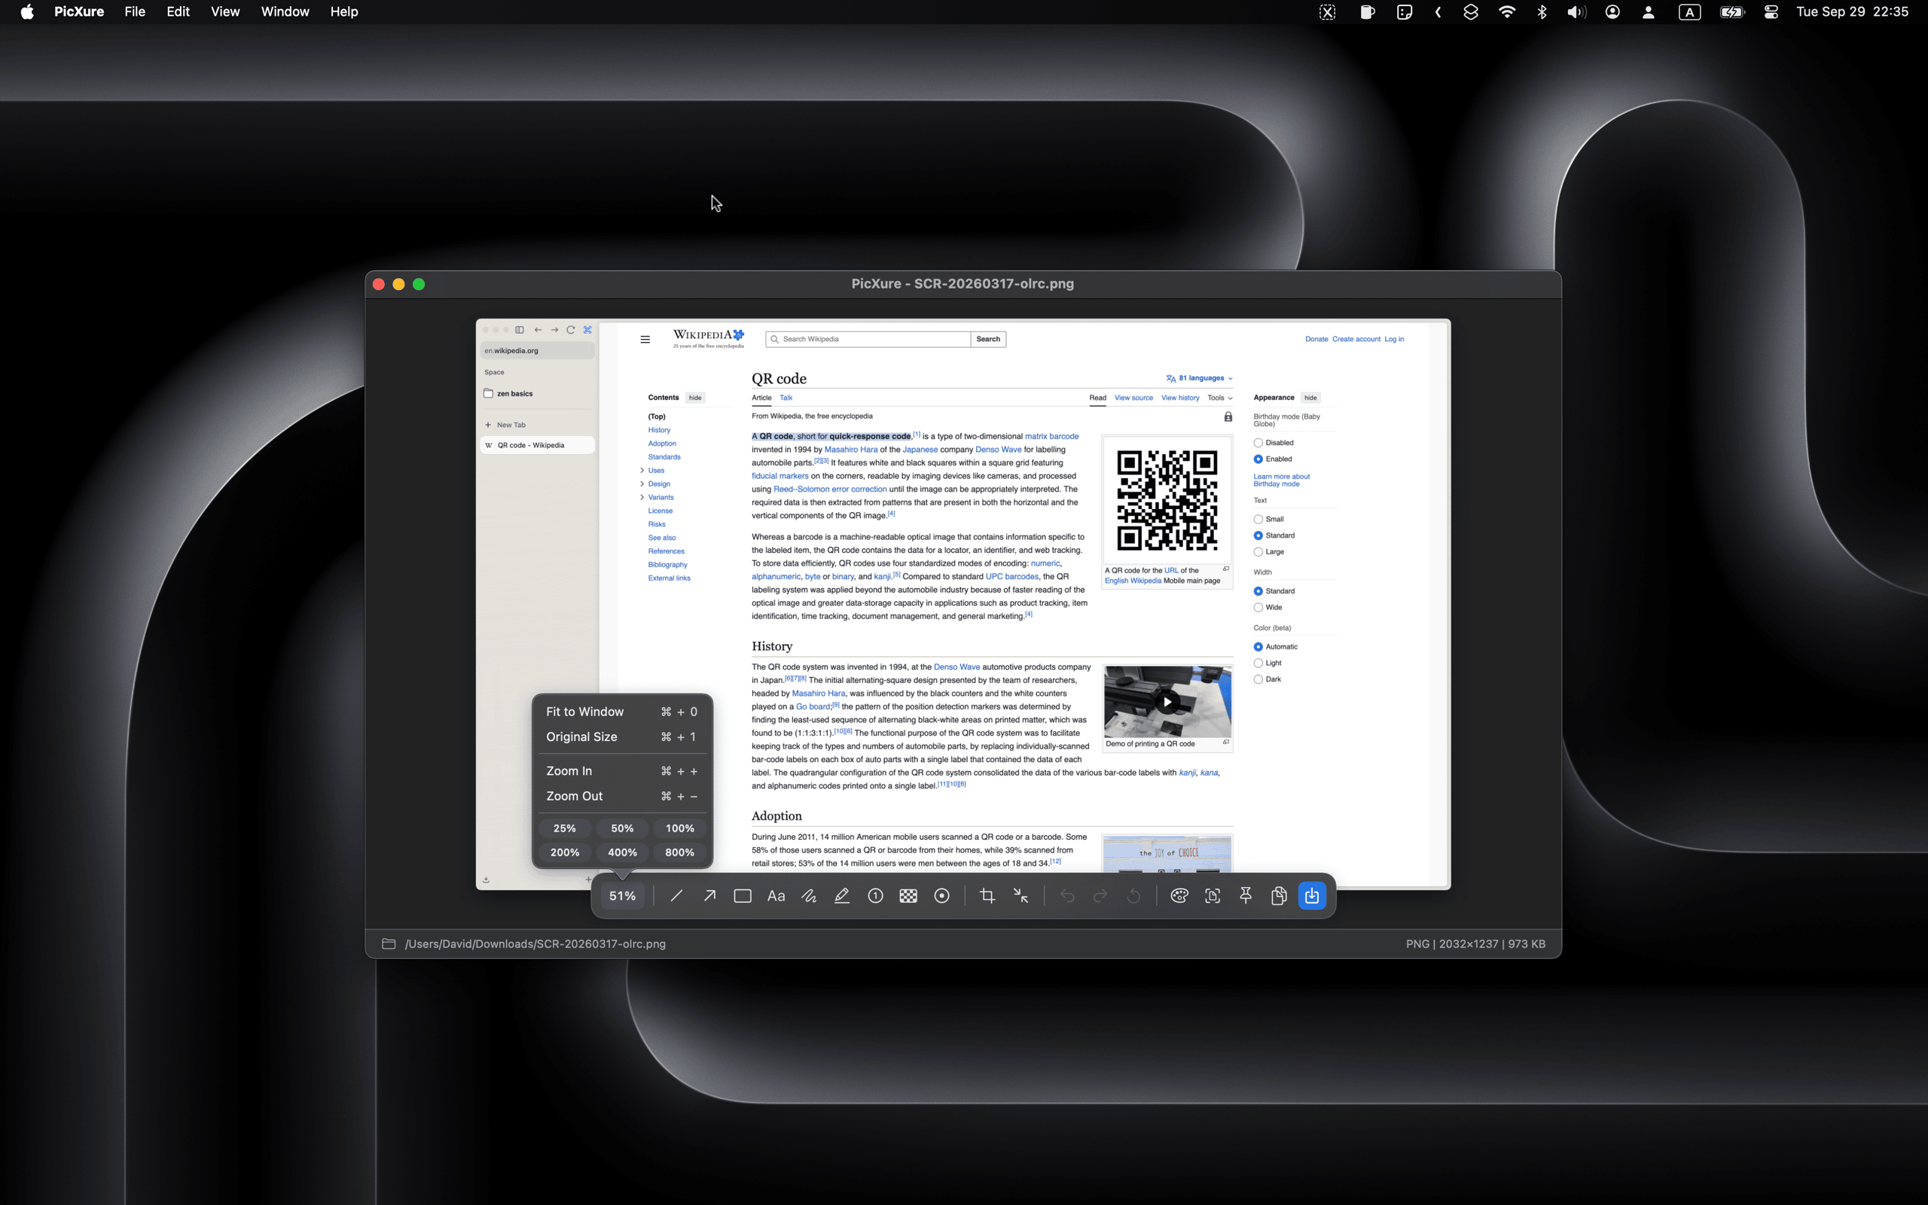Choose Fit to Window
The width and height of the screenshot is (1928, 1205).
(621, 712)
